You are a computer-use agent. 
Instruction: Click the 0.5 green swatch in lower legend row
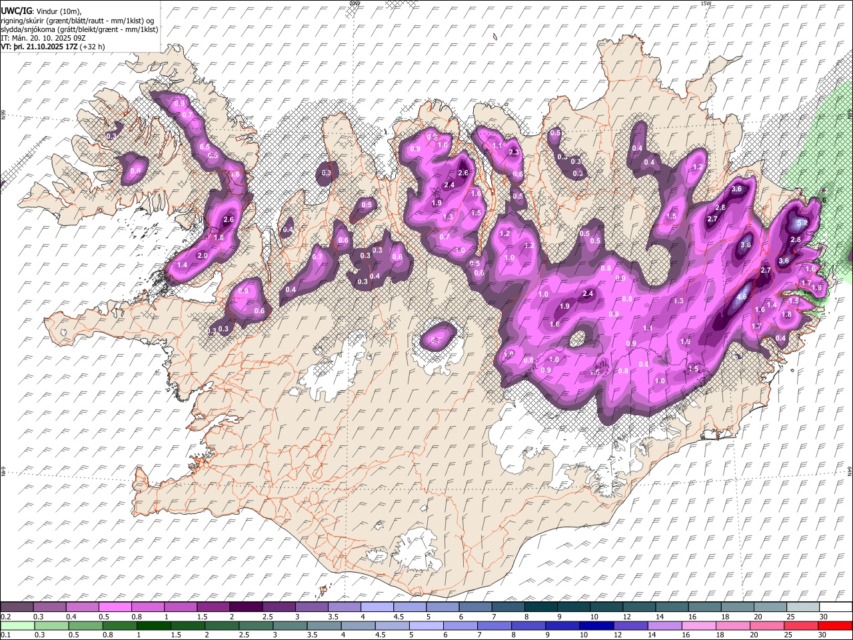86,625
